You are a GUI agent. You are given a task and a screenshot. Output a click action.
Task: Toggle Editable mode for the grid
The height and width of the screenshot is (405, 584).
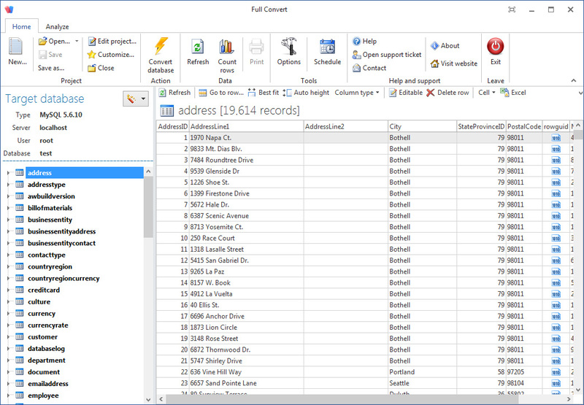pos(405,93)
